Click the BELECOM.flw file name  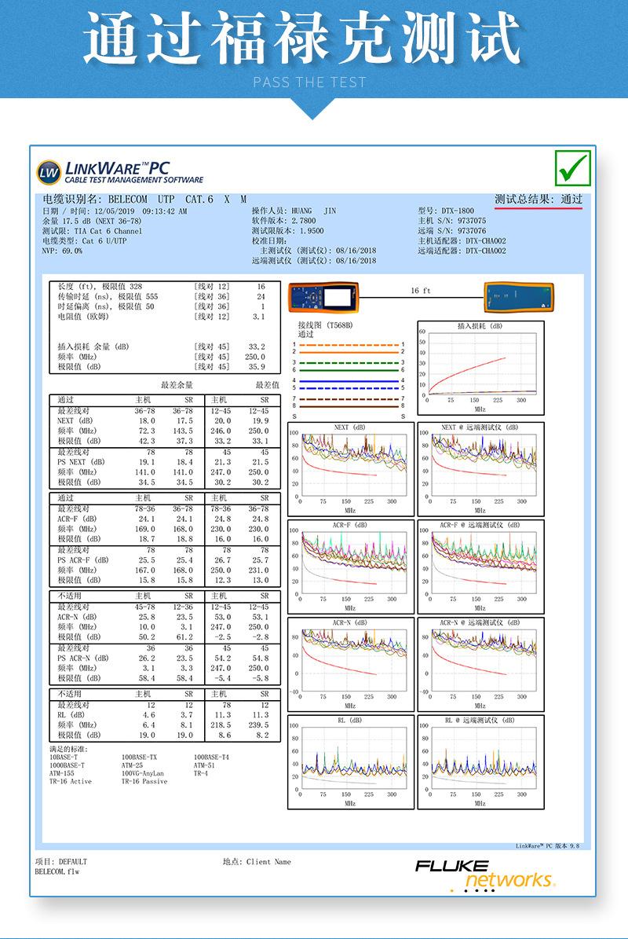(57, 871)
